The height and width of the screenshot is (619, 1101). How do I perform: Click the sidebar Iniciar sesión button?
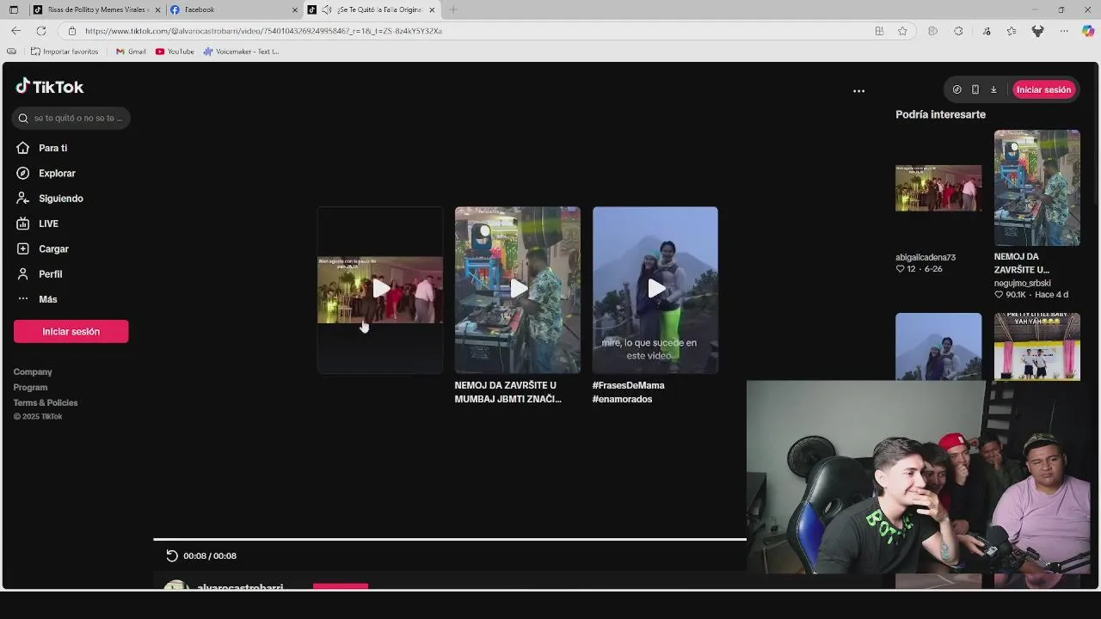click(x=71, y=332)
